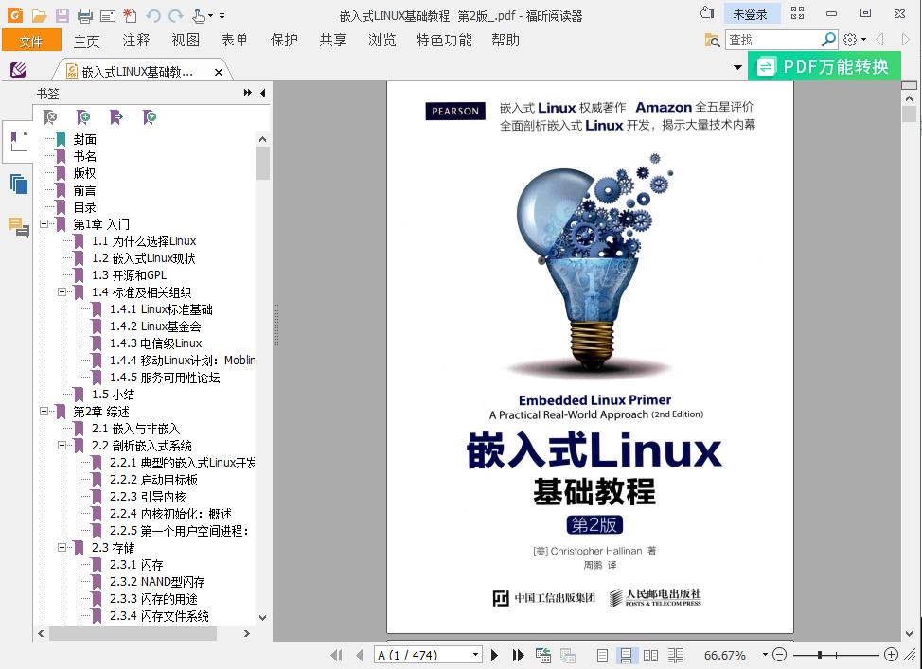922x669 pixels.
Task: Open the advanced search folder icon
Action: pyautogui.click(x=712, y=40)
